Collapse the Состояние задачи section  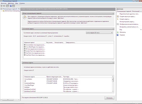click(113, 29)
